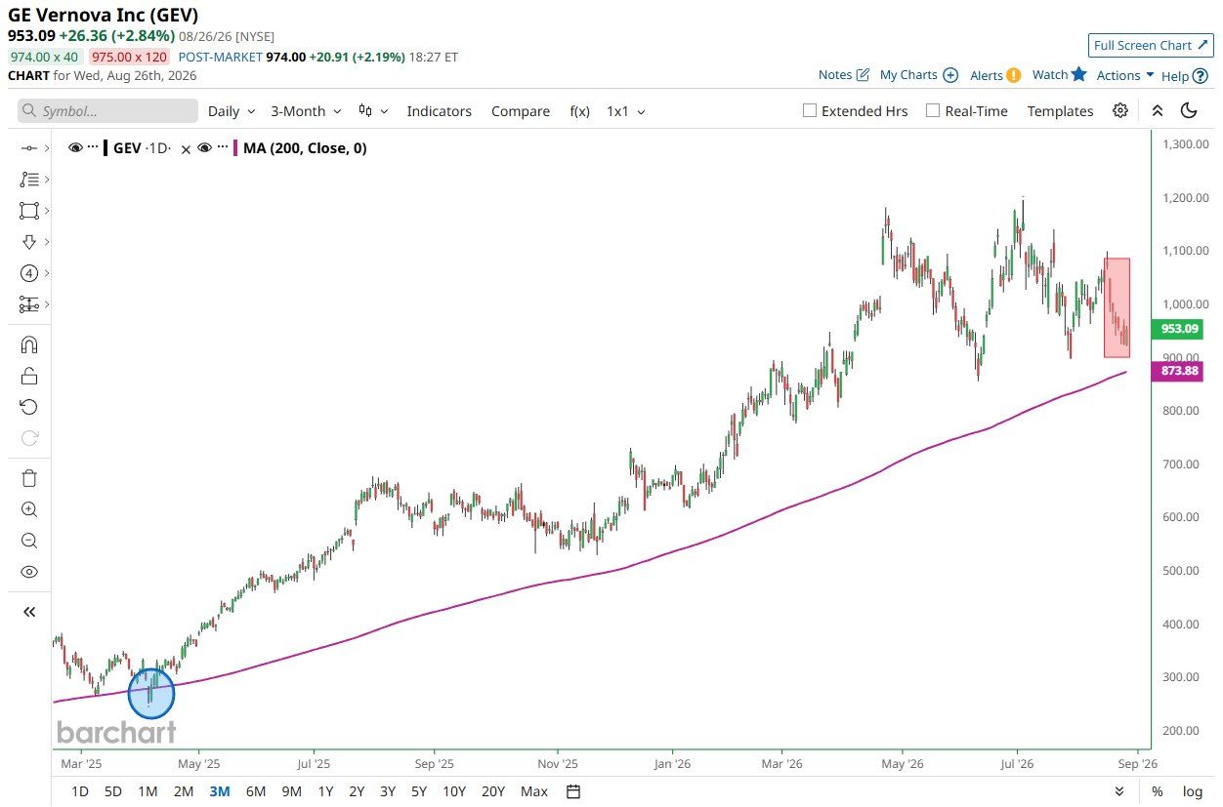Screen dimensions: 1223x807
Task: Toggle percent scale button
Action: coord(1158,791)
